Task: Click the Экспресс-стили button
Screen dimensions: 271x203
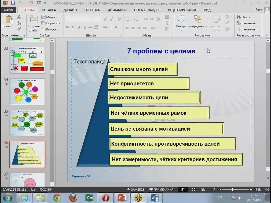Action: (216, 23)
